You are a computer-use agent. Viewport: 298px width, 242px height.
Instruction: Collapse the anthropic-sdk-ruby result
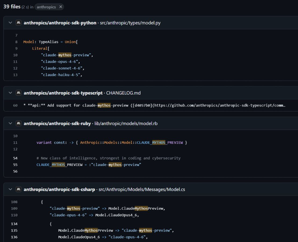pos(10,123)
